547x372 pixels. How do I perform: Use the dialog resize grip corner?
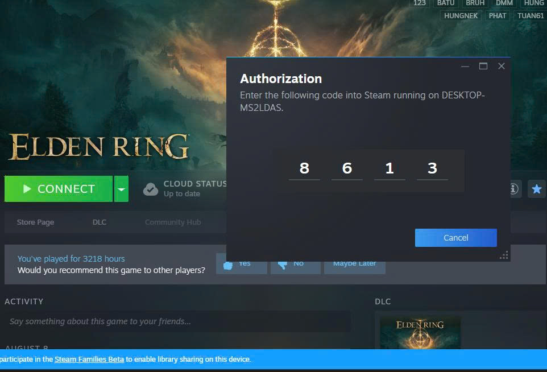click(504, 255)
